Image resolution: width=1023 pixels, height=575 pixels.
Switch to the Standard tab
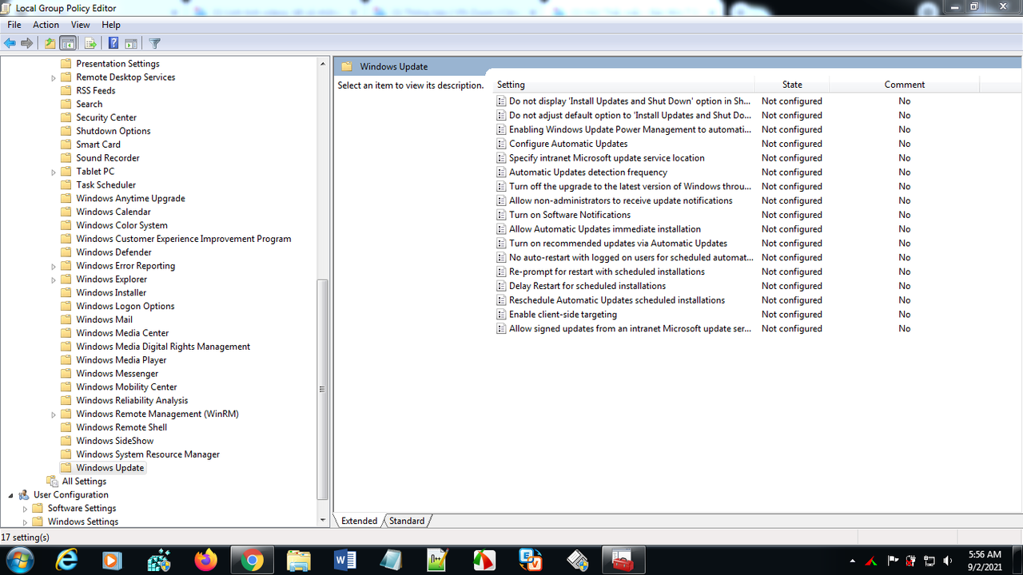(407, 521)
